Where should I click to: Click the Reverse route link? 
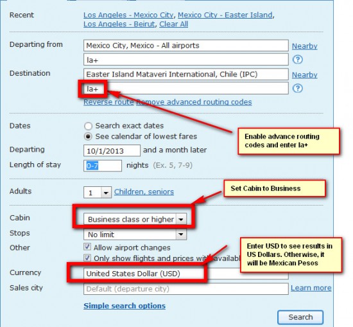pos(108,102)
